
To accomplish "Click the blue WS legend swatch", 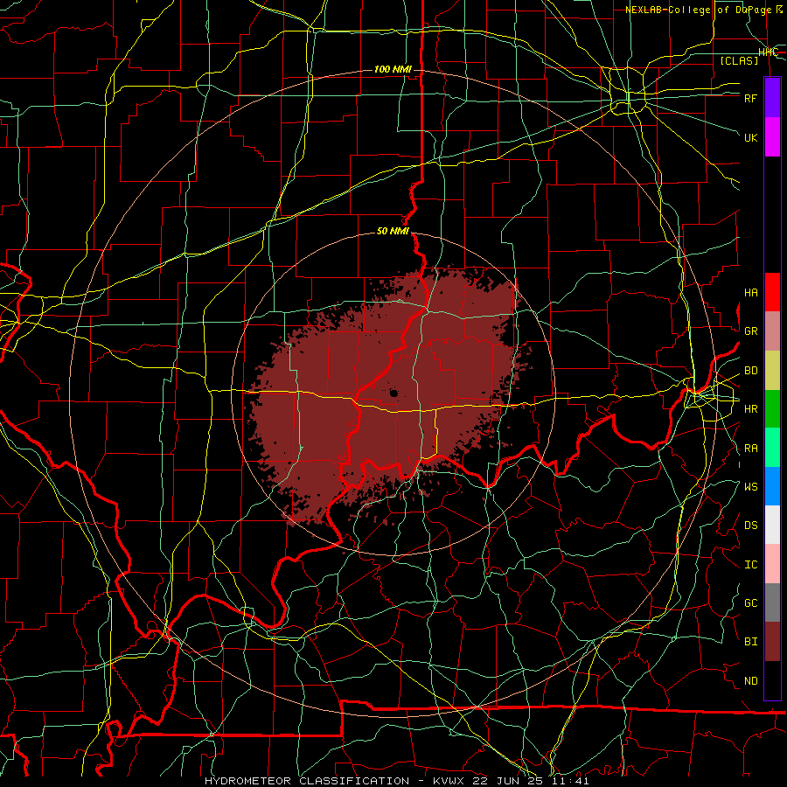I will tap(772, 486).
